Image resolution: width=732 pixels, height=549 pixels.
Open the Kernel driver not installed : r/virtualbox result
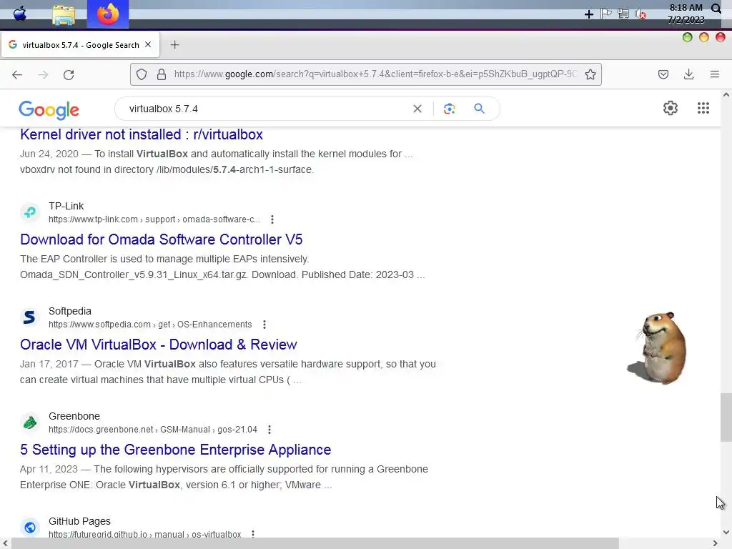click(142, 134)
